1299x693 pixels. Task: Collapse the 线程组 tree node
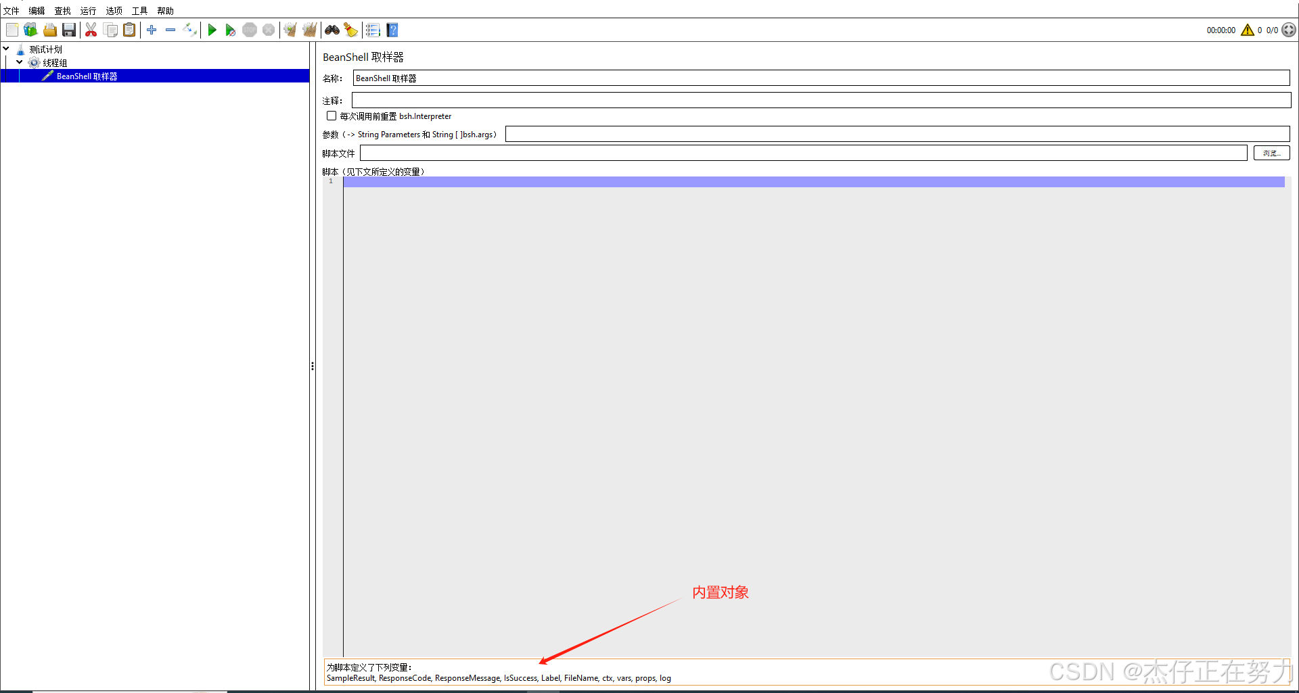pyautogui.click(x=20, y=62)
